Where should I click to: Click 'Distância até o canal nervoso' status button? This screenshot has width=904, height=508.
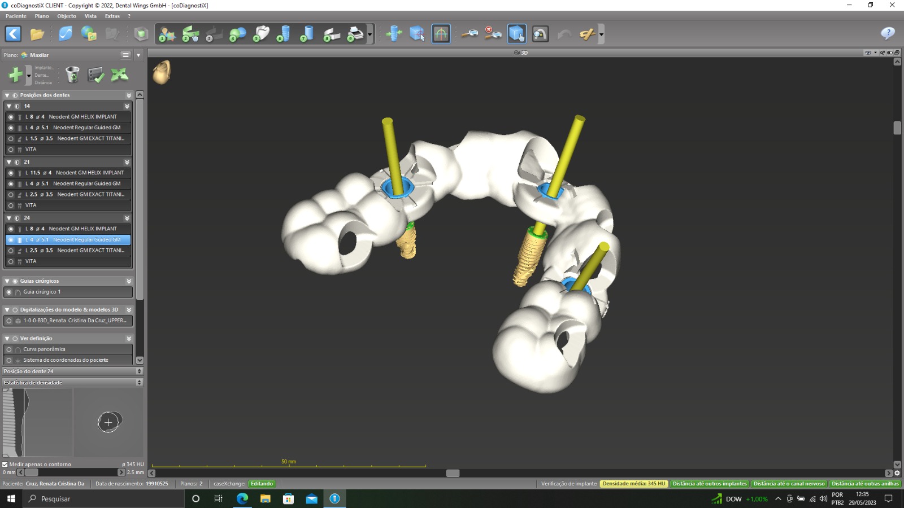coord(789,484)
